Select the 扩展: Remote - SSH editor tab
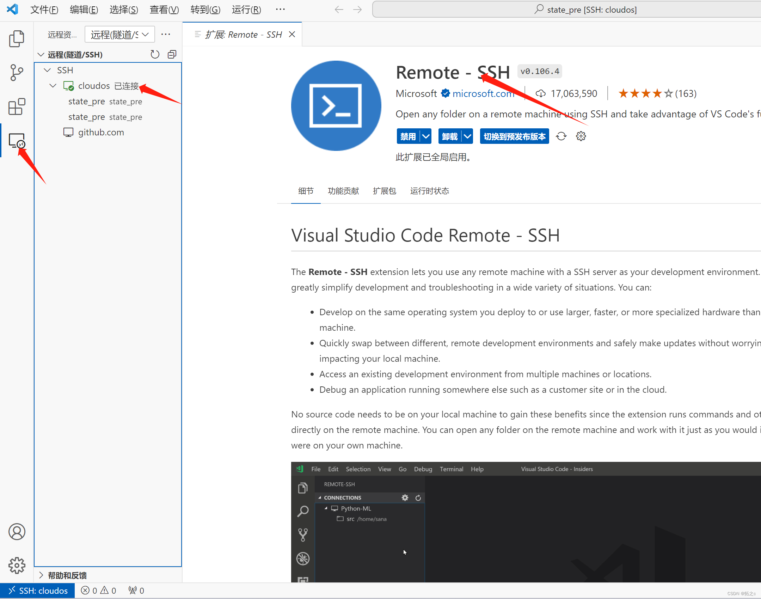761x599 pixels. click(x=242, y=34)
